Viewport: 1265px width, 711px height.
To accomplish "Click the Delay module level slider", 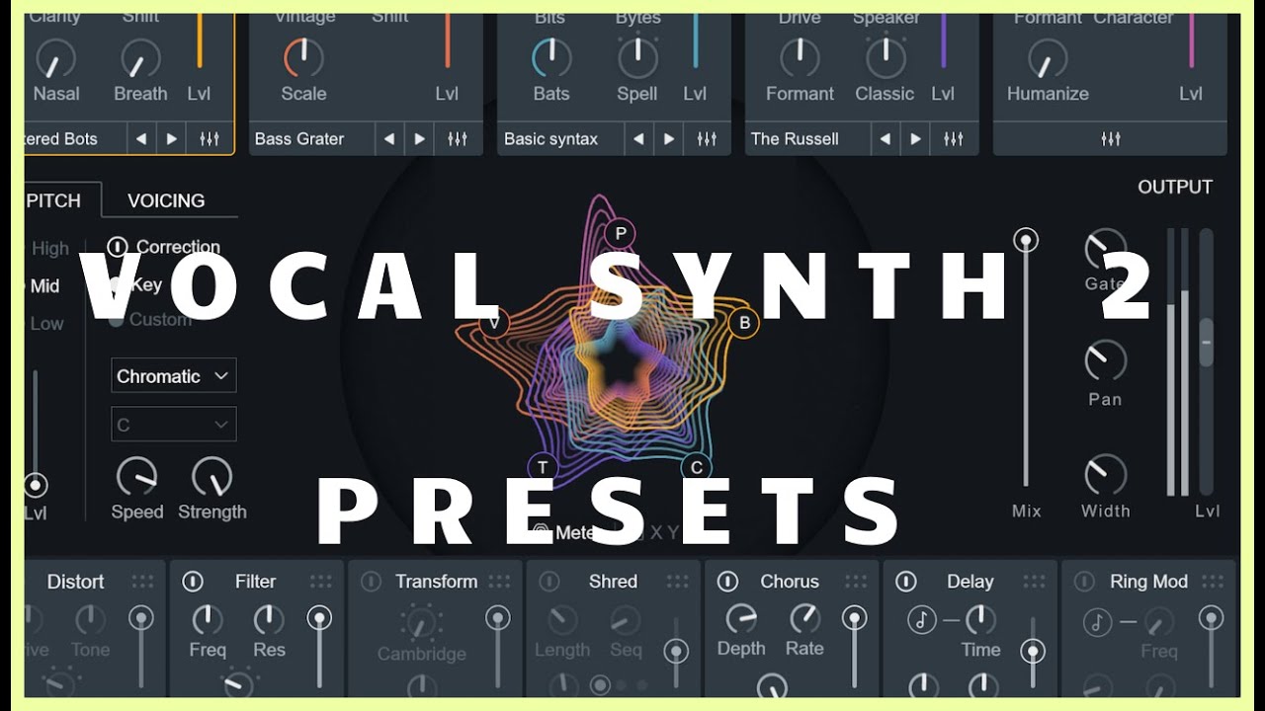I will [1033, 652].
